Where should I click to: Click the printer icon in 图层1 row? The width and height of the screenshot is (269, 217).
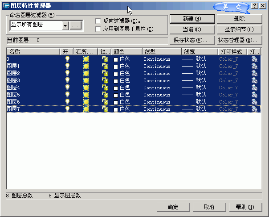point(255,66)
